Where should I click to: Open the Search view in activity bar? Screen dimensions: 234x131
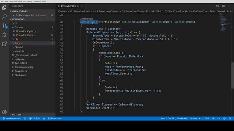(x=4, y=16)
